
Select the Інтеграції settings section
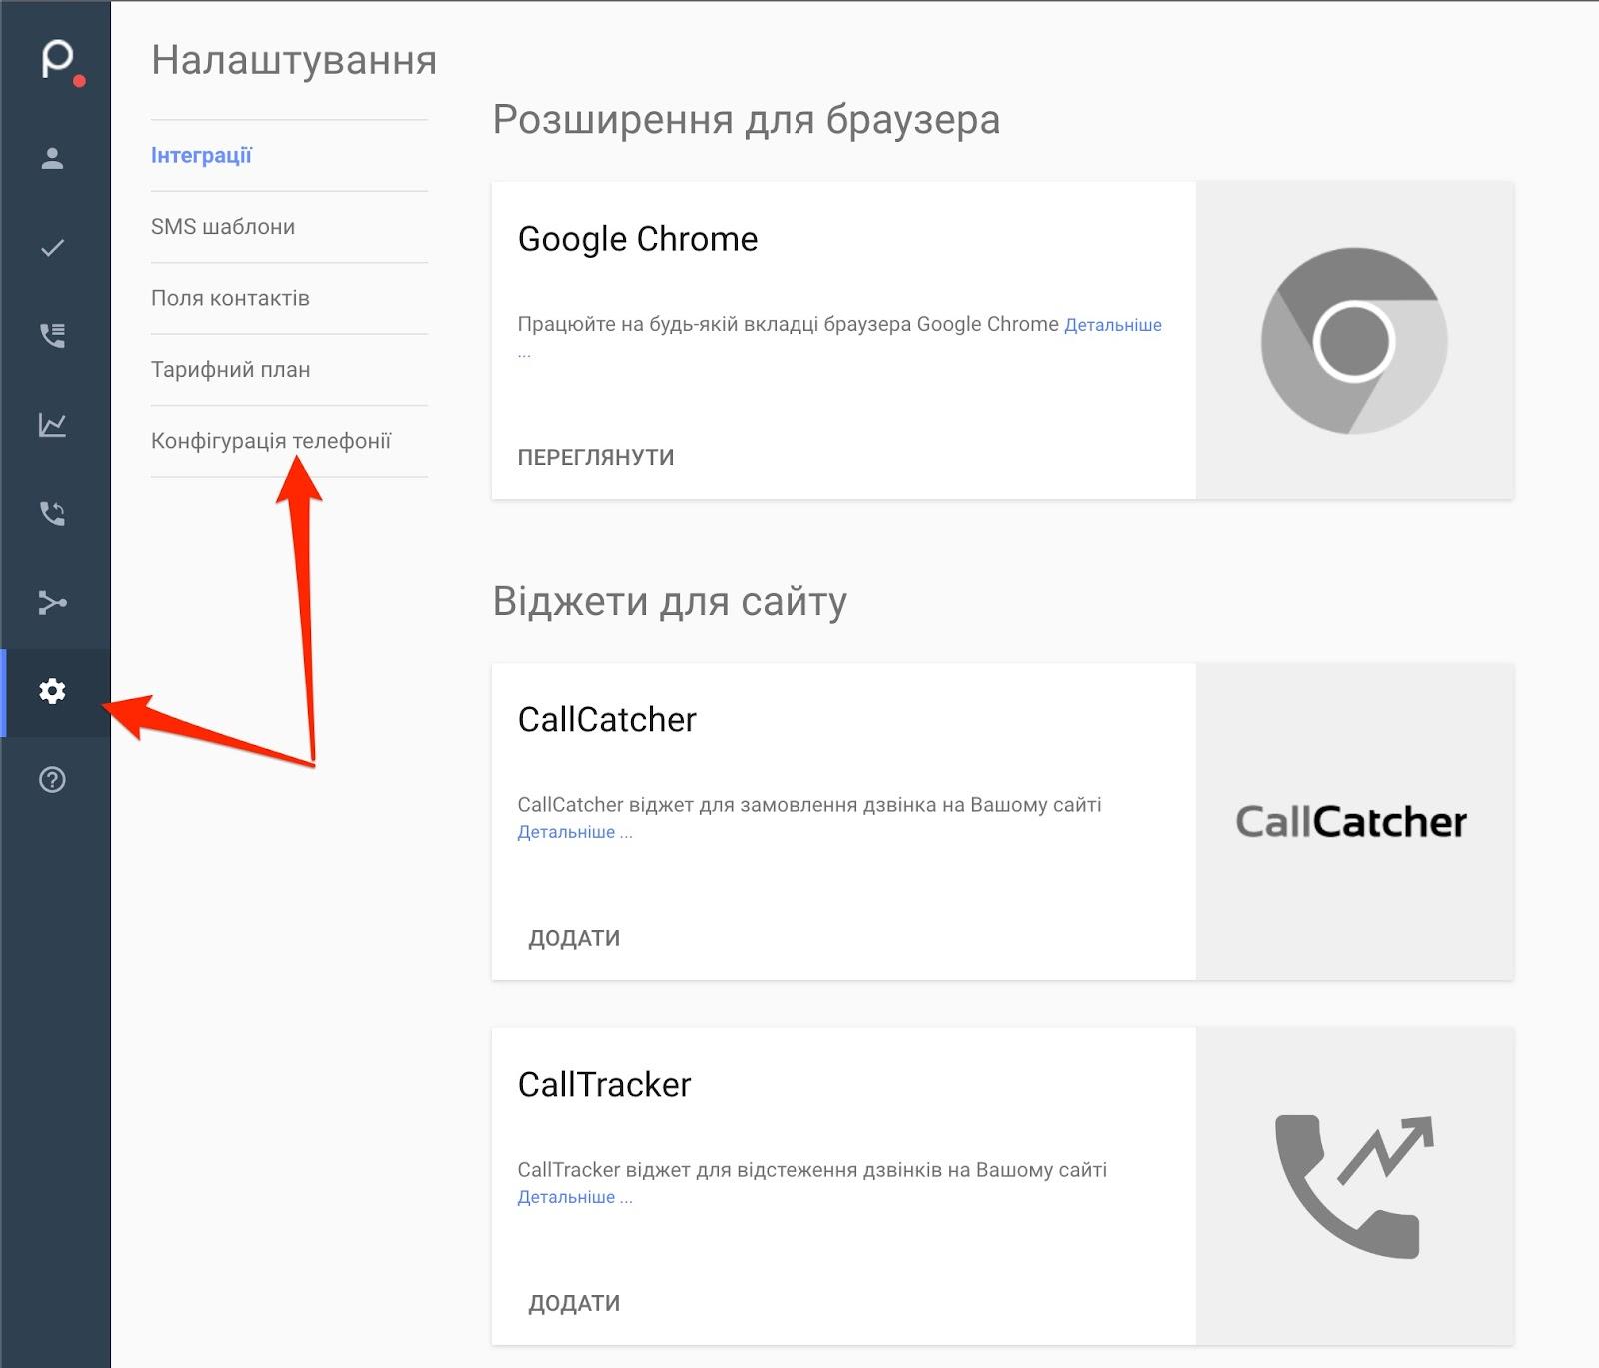(x=201, y=156)
